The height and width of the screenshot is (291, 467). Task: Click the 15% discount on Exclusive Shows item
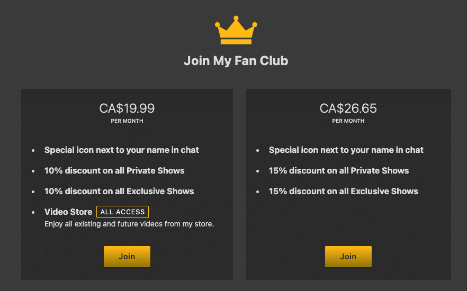pos(344,191)
